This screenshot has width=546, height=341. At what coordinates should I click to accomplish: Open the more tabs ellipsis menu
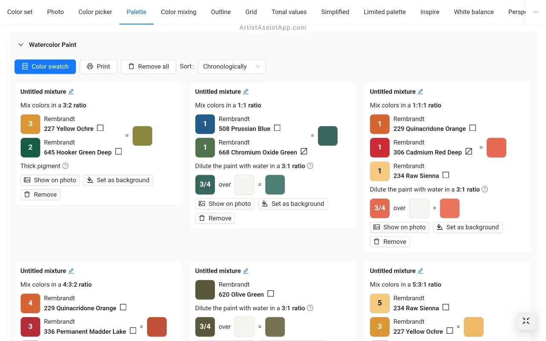pyautogui.click(x=536, y=12)
